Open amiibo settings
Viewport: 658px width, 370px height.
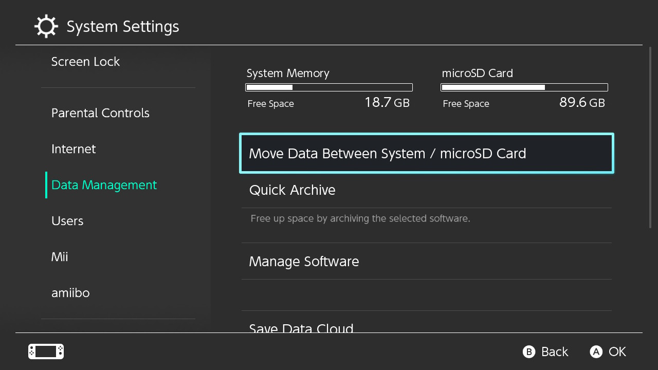(70, 293)
